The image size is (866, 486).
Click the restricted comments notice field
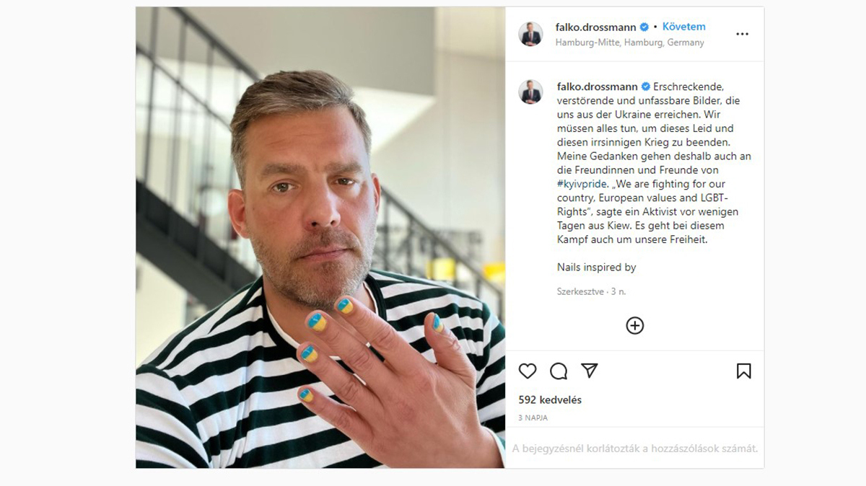635,449
